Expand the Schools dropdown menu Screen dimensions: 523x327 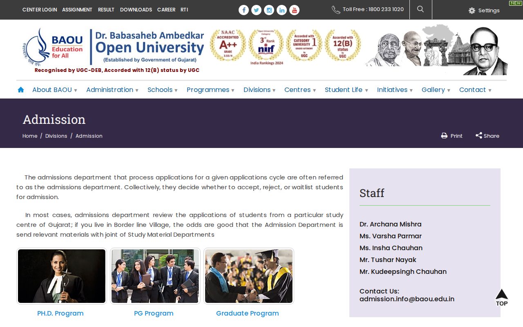(163, 90)
